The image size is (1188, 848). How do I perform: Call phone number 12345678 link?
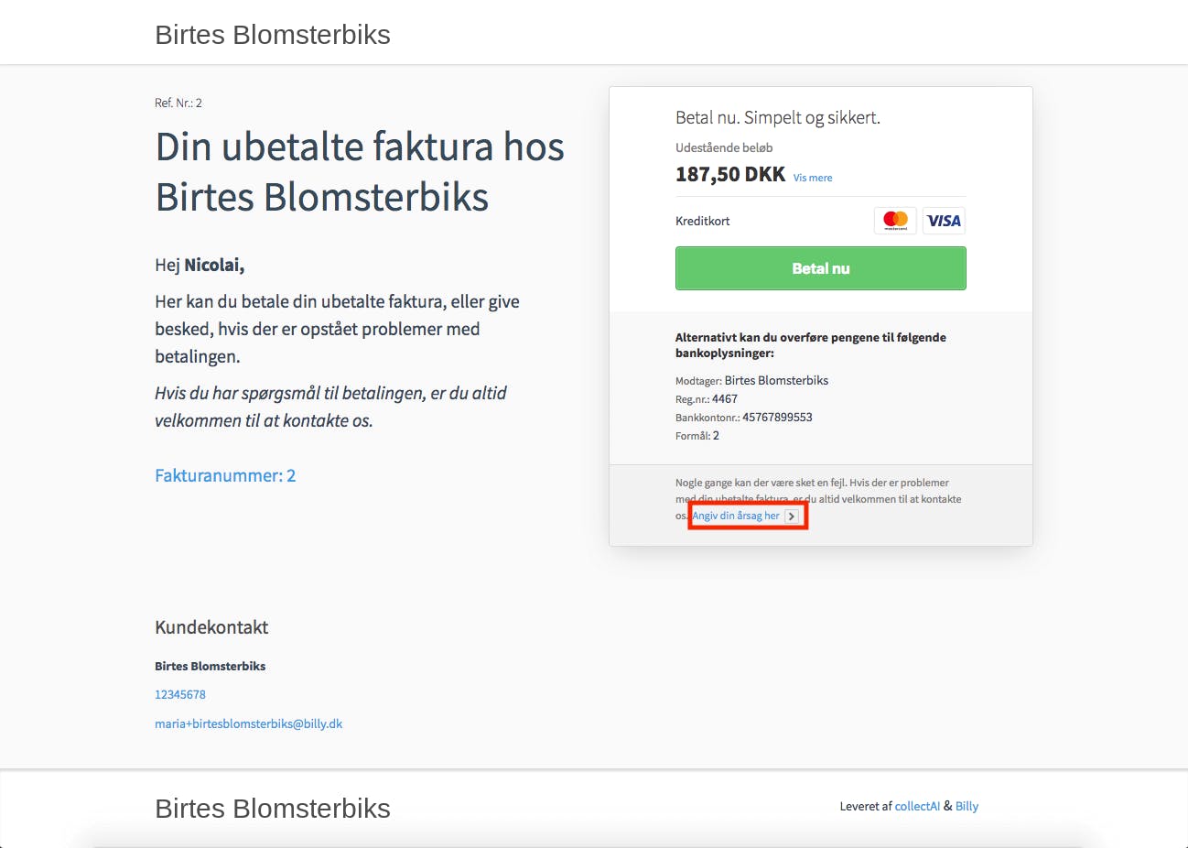(x=180, y=694)
